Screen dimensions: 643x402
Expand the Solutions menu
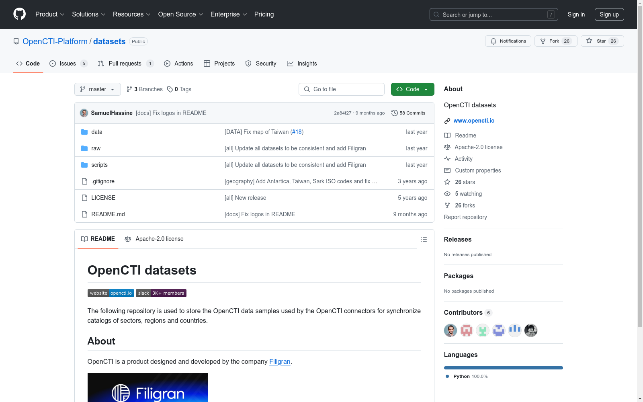coord(89,14)
